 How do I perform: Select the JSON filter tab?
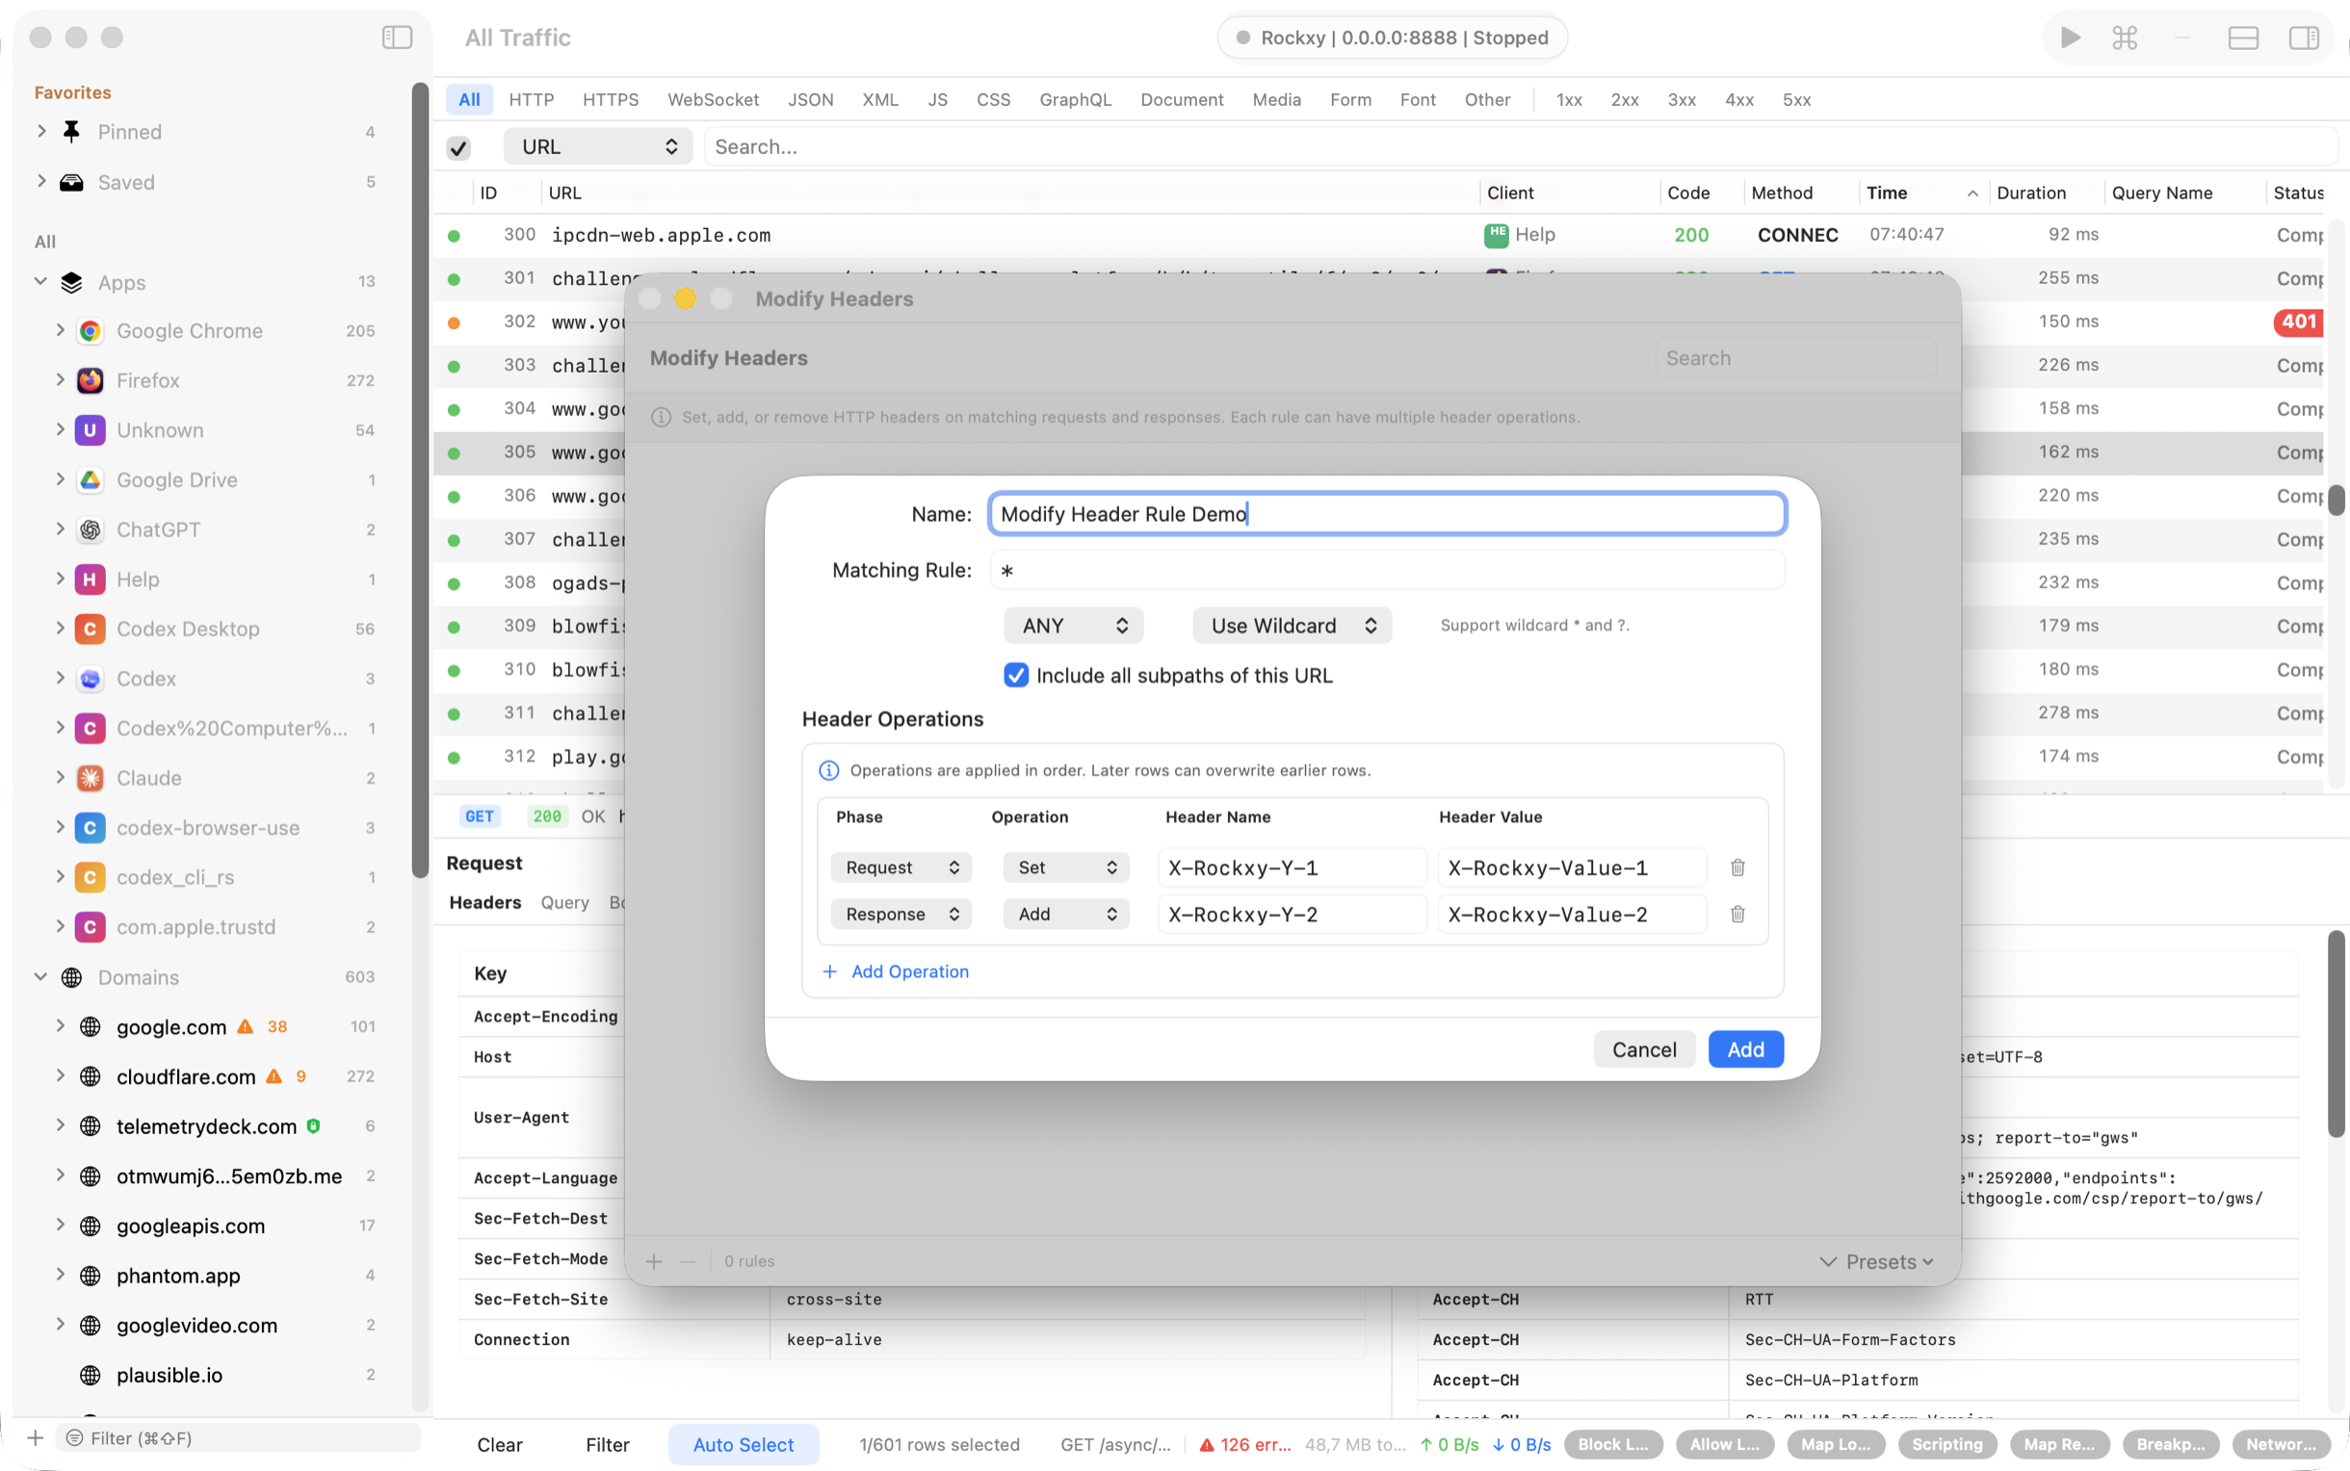pyautogui.click(x=811, y=99)
